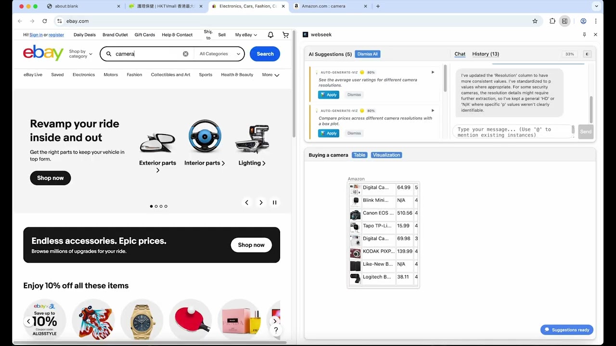Pause the eBay banner carousel

tap(275, 203)
